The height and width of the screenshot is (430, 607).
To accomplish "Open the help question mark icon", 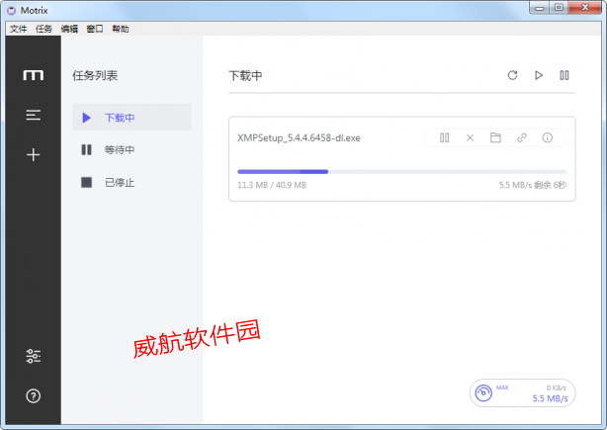I will point(34,396).
